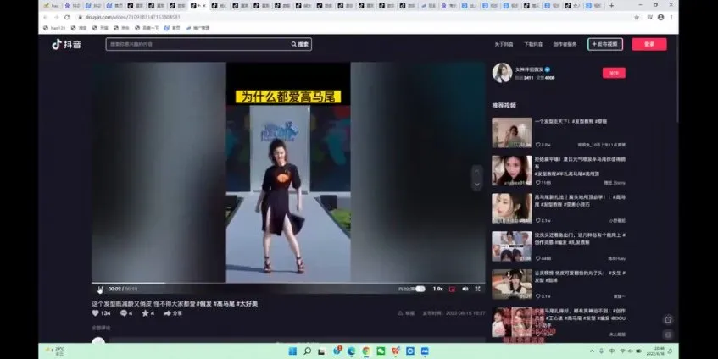Click the red picture-in-picture icon in player controls
718x359 pixels.
452,289
